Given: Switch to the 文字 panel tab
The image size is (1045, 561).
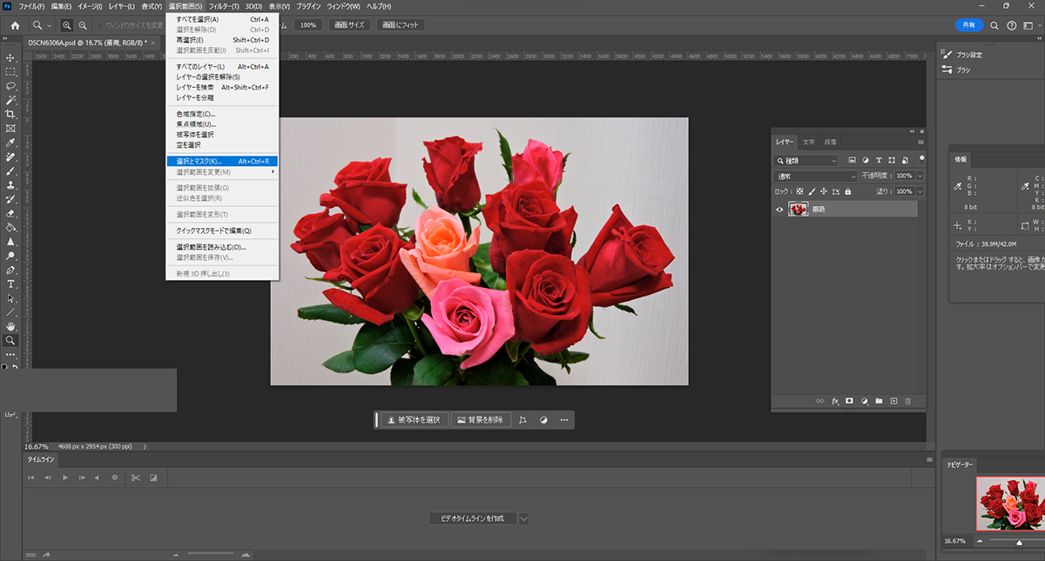Looking at the screenshot, I should tap(809, 142).
